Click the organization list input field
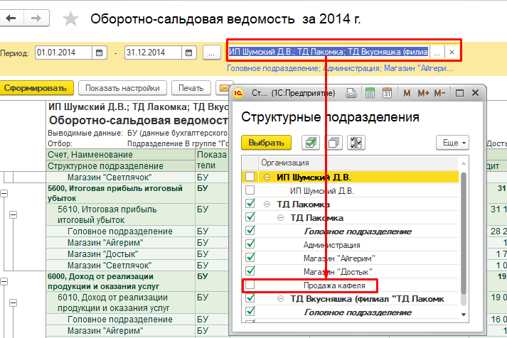Image resolution: width=507 pixels, height=338 pixels. click(329, 52)
